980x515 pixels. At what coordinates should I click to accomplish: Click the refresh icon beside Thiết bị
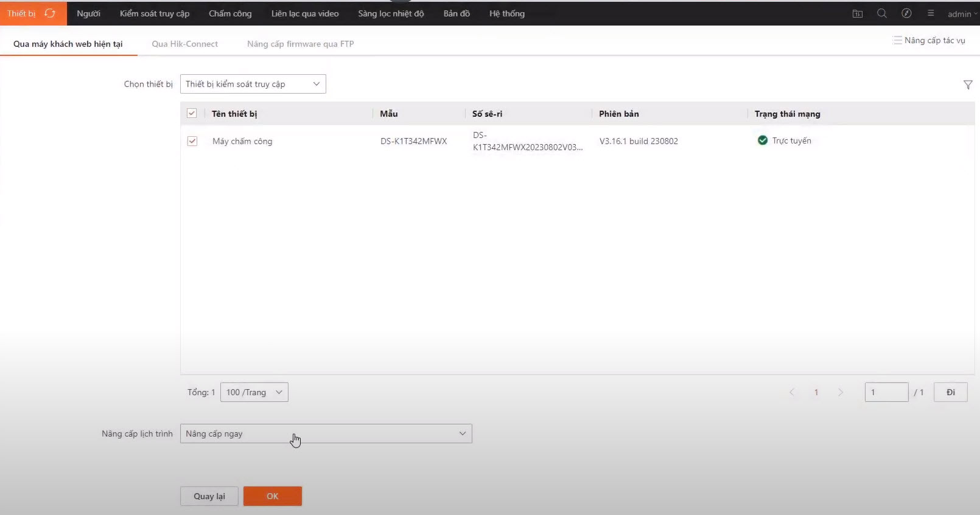pos(50,13)
